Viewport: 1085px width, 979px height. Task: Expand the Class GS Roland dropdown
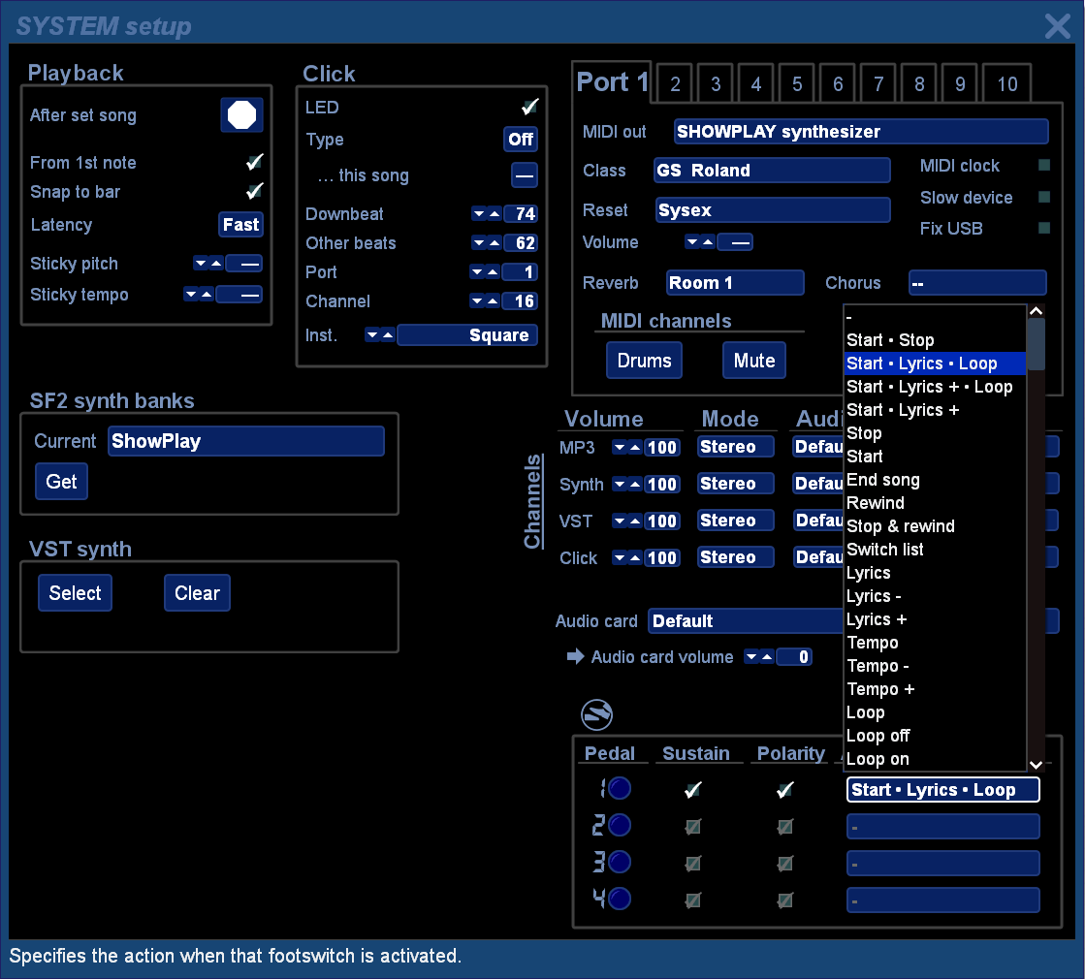(771, 171)
